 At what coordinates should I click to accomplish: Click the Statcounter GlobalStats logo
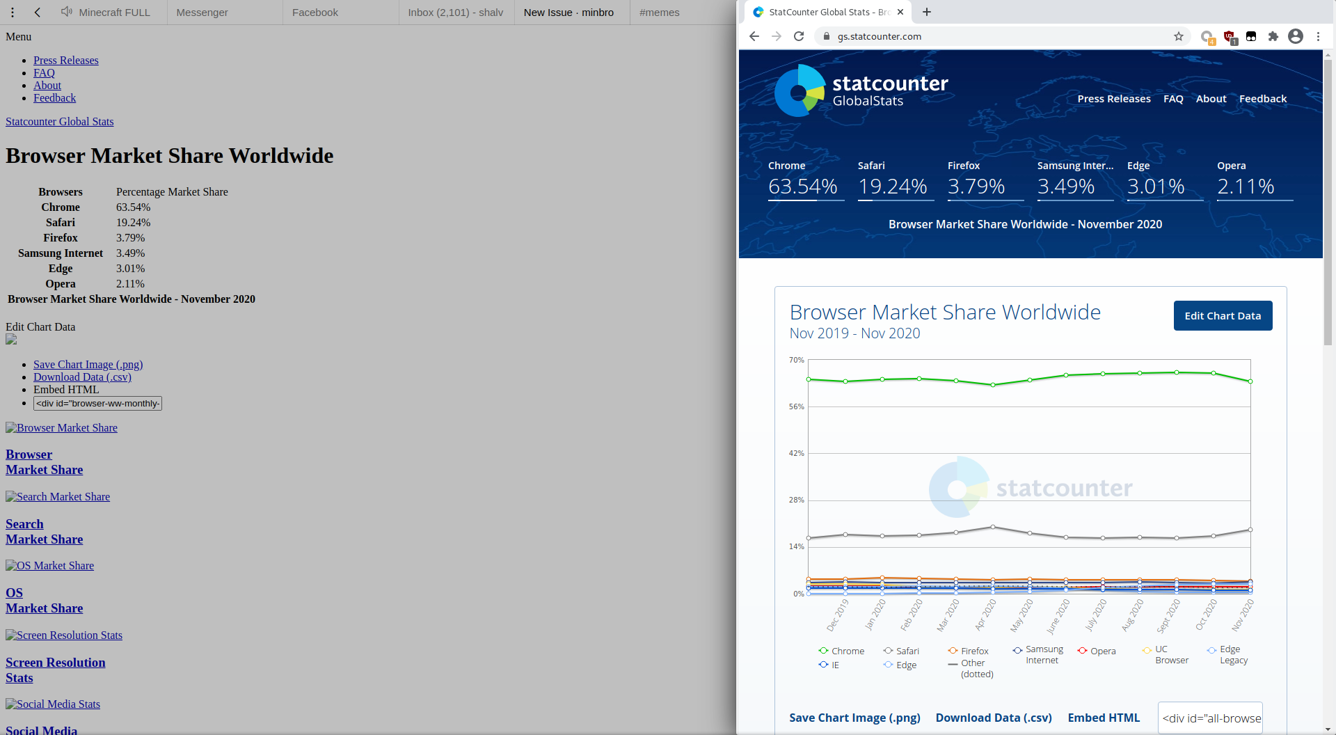(861, 90)
